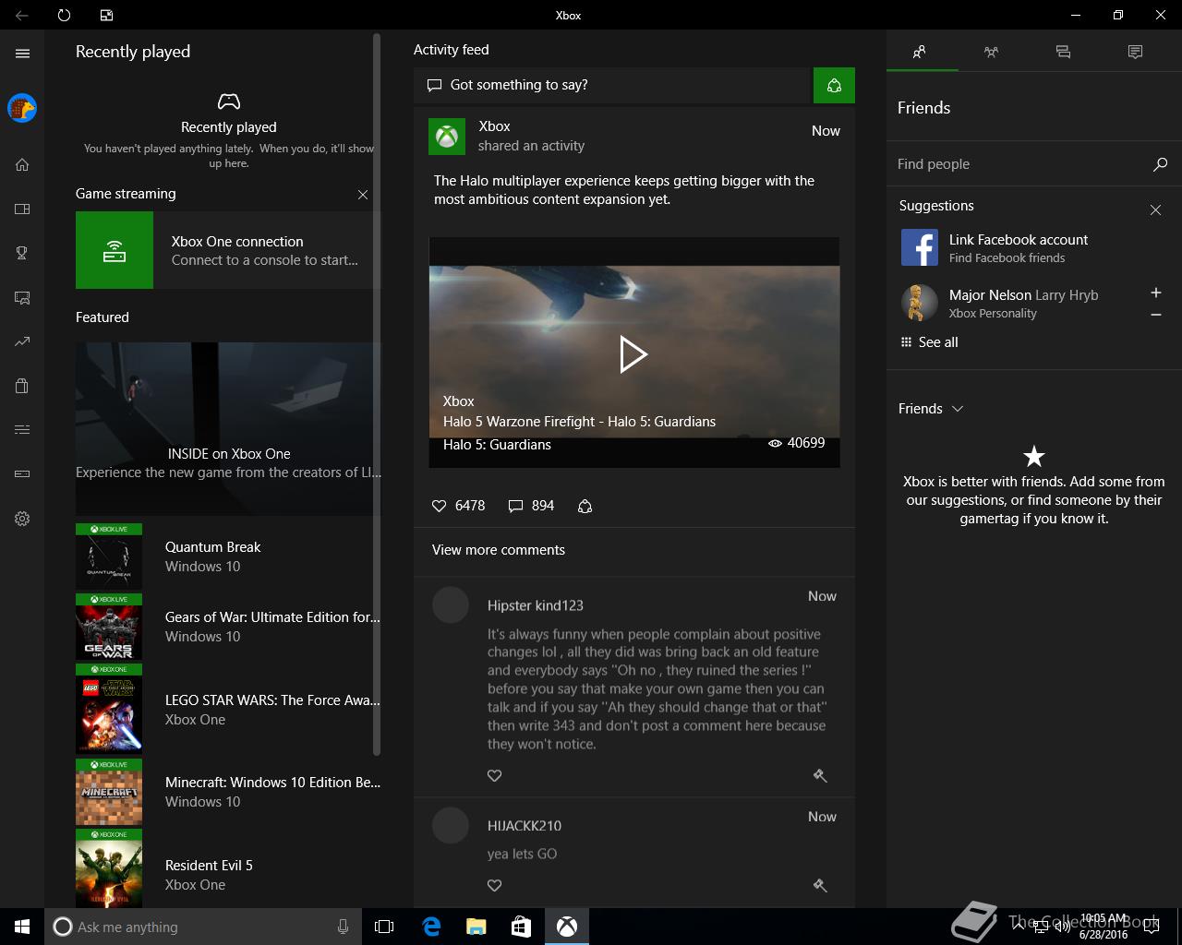Image resolution: width=1182 pixels, height=945 pixels.
Task: Click Cortana 'Ask me anything' box
Action: (x=203, y=927)
